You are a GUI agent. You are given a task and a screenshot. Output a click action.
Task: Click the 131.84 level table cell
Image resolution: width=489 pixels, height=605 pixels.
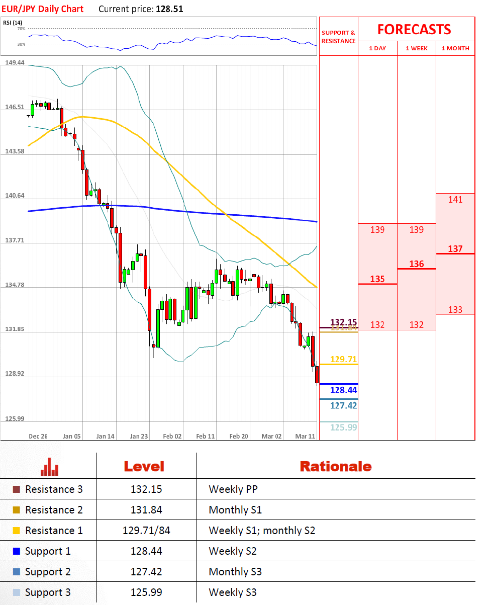click(x=146, y=510)
